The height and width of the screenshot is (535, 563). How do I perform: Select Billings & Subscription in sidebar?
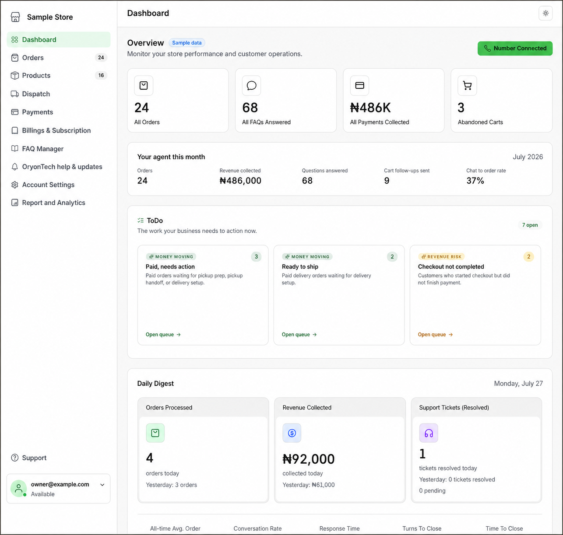(x=59, y=130)
